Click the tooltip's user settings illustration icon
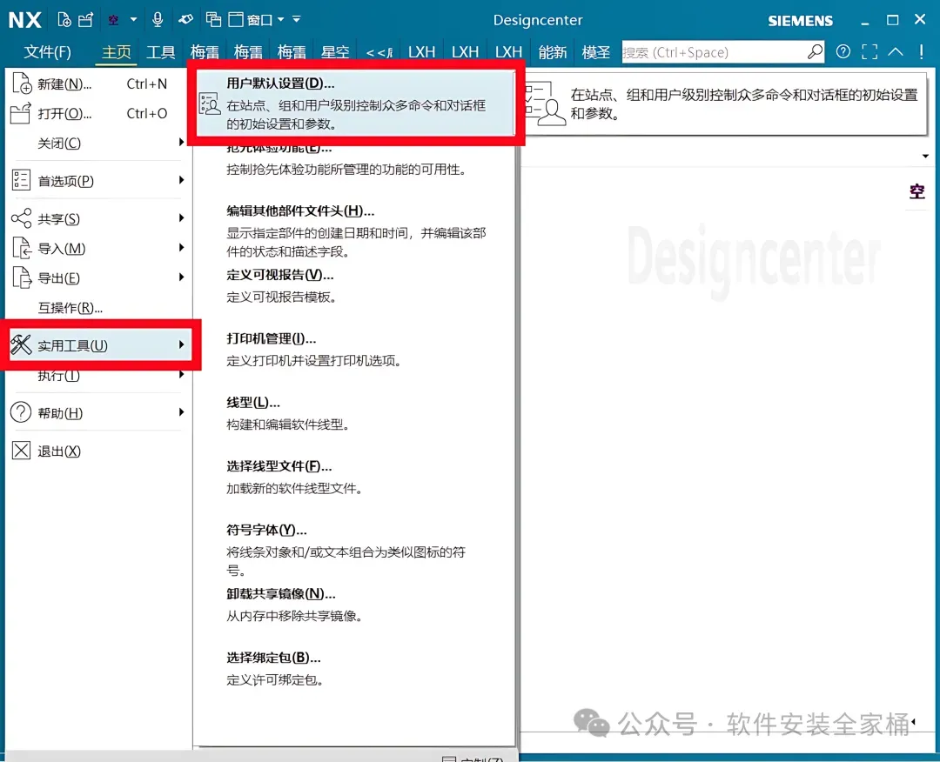This screenshot has width=940, height=762. tap(544, 104)
